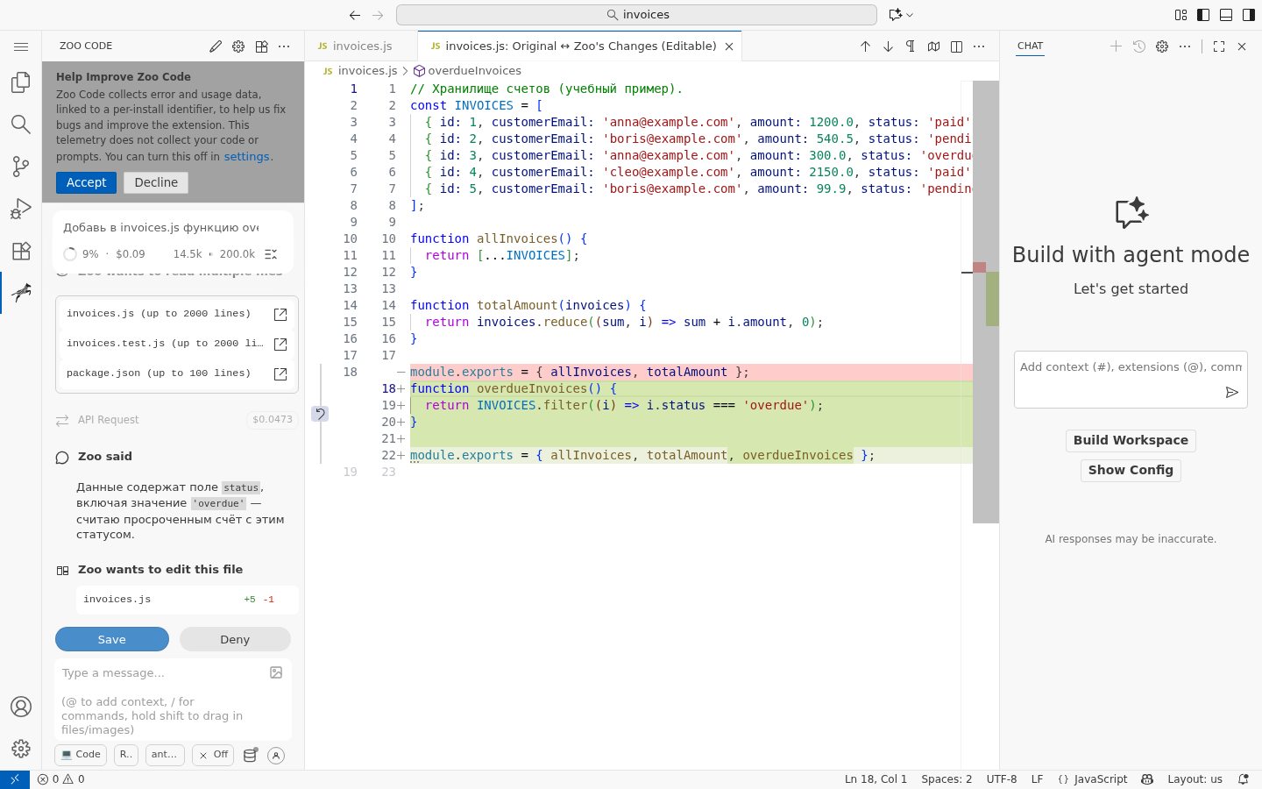Click the context usage progress ring at 9%
The height and width of the screenshot is (789, 1262).
[x=70, y=254]
